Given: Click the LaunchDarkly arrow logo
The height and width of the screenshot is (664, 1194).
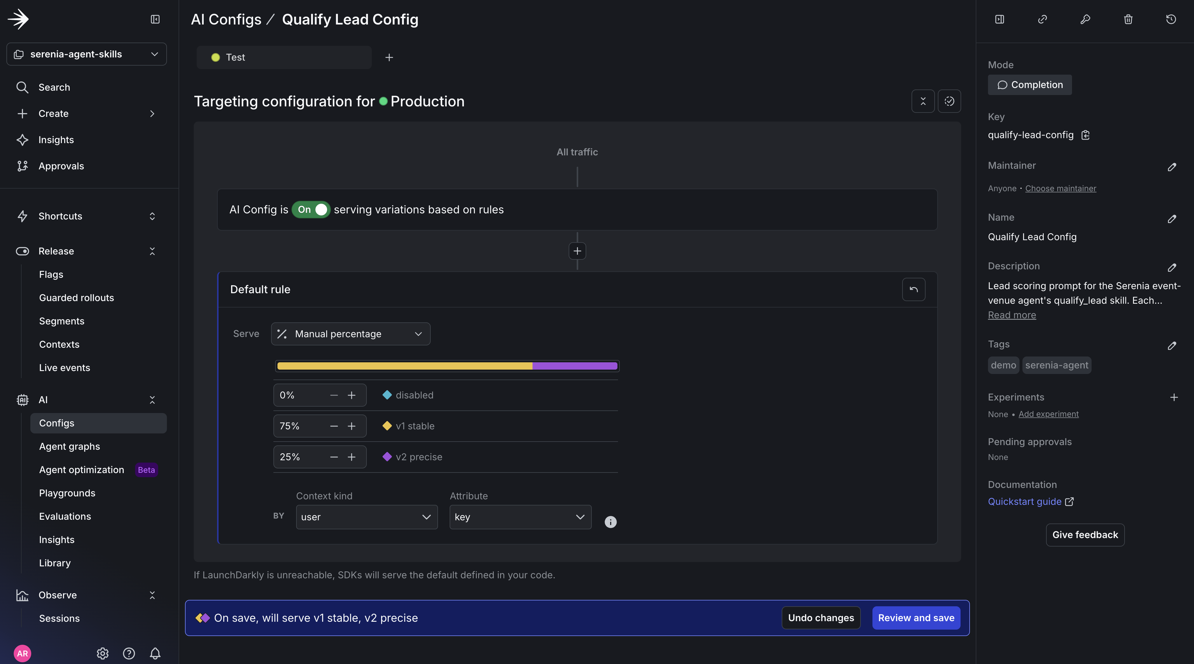Looking at the screenshot, I should pyautogui.click(x=18, y=19).
